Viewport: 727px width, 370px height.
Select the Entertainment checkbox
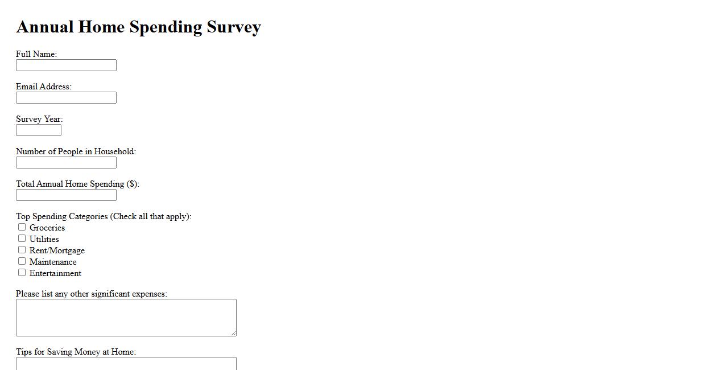tap(22, 273)
